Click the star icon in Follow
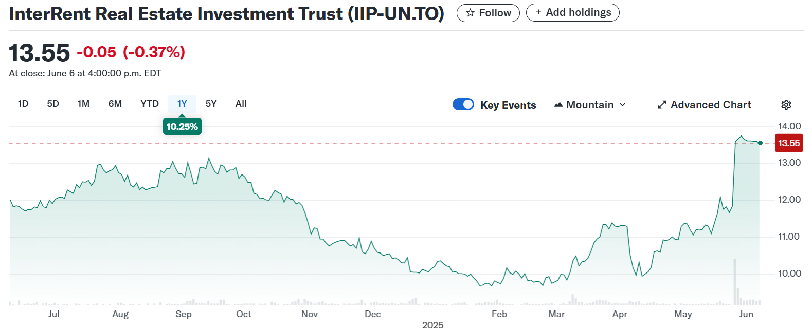812x331 pixels. coord(470,13)
